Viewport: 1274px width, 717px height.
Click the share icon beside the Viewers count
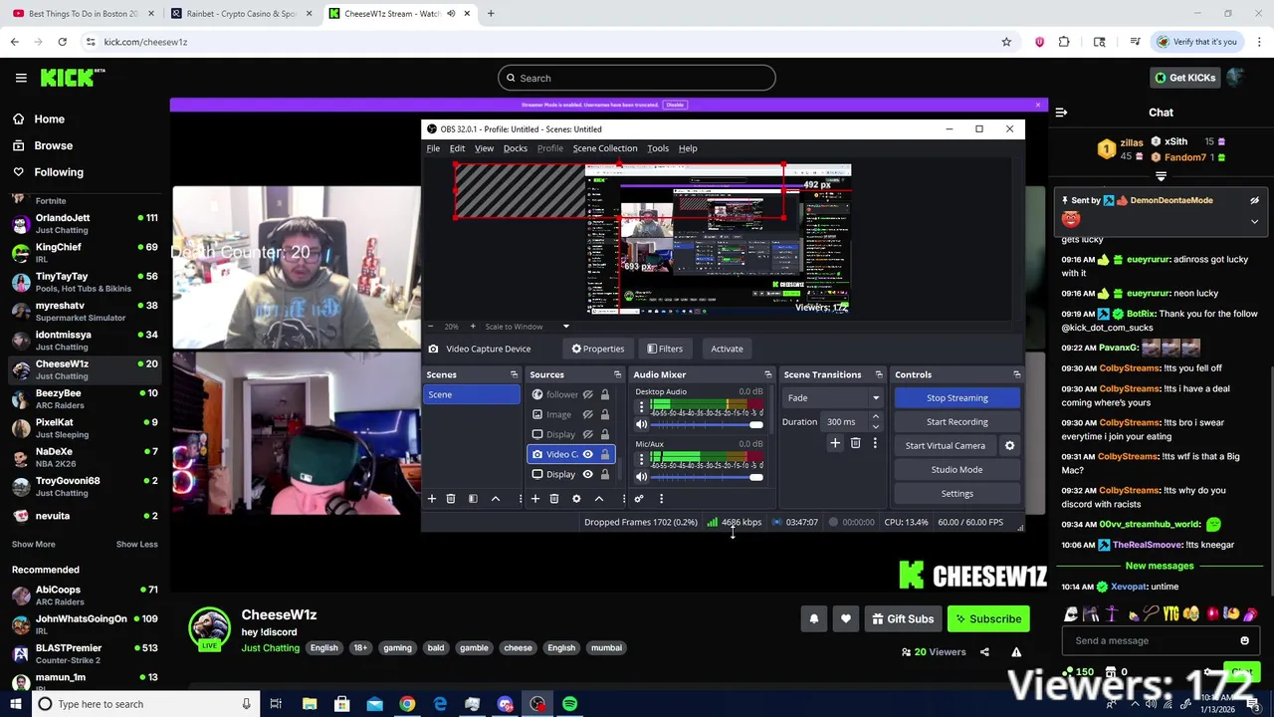(984, 652)
